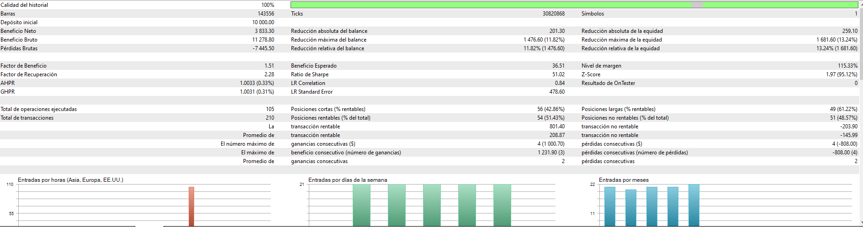Viewport: 863px width, 227px height.
Task: Select the last green weekday entries bar
Action: [x=502, y=205]
